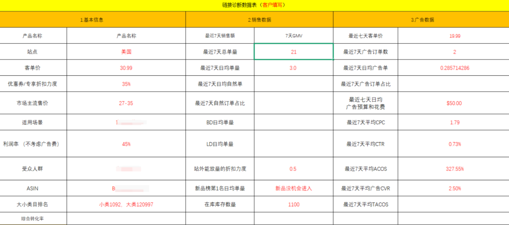Select the cell containing 美国
Viewport: 509px width, 225px height.
[x=126, y=52]
